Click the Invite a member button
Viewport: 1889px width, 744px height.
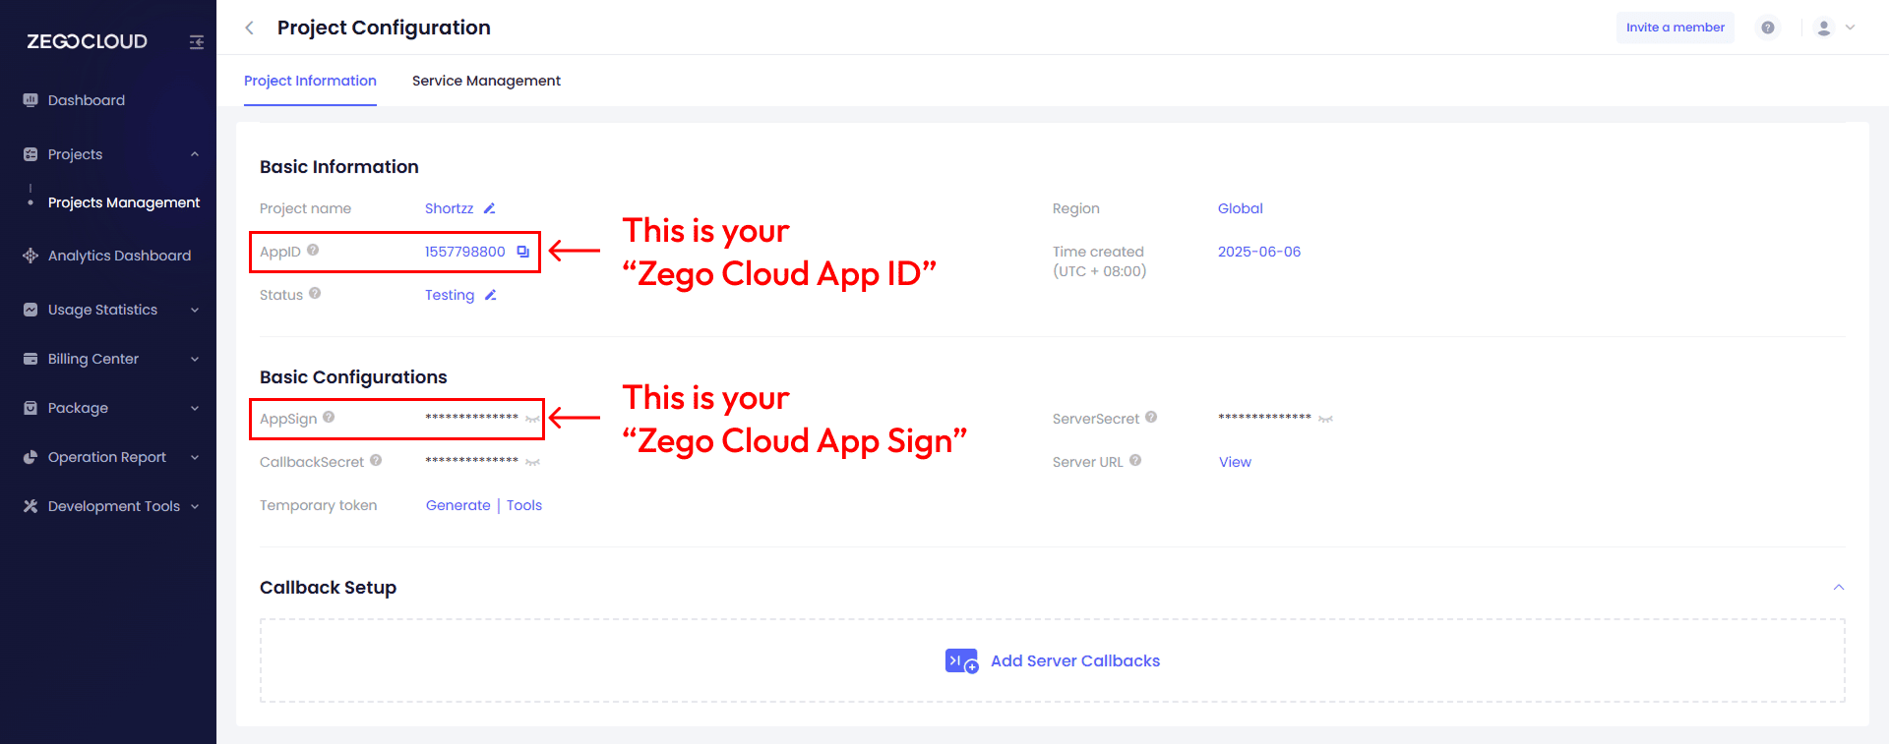1675,28
